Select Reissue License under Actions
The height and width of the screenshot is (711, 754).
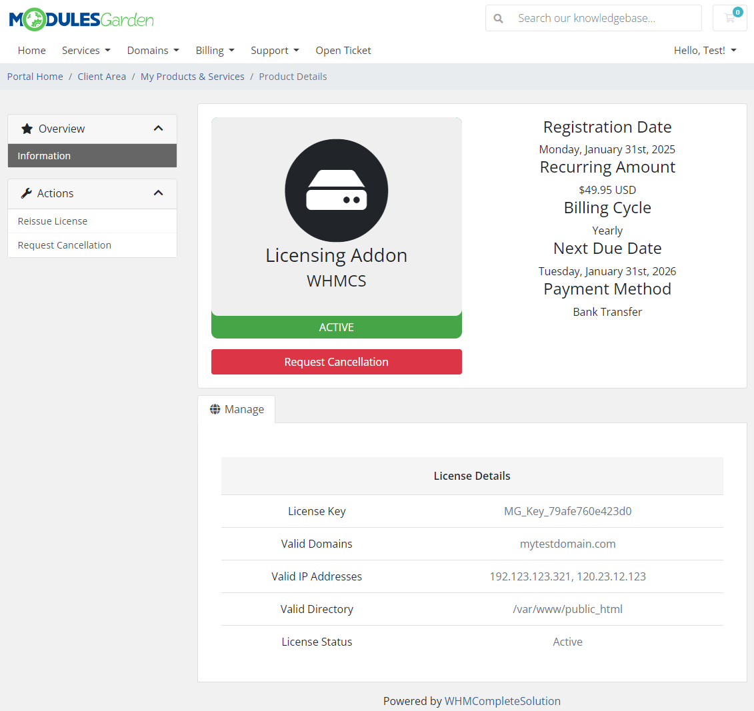[52, 221]
